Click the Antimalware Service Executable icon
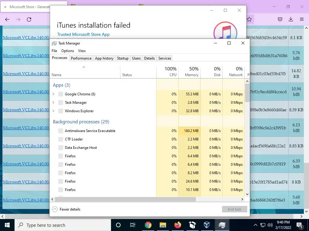Image resolution: width=309 pixels, height=231 pixels. [x=60, y=131]
